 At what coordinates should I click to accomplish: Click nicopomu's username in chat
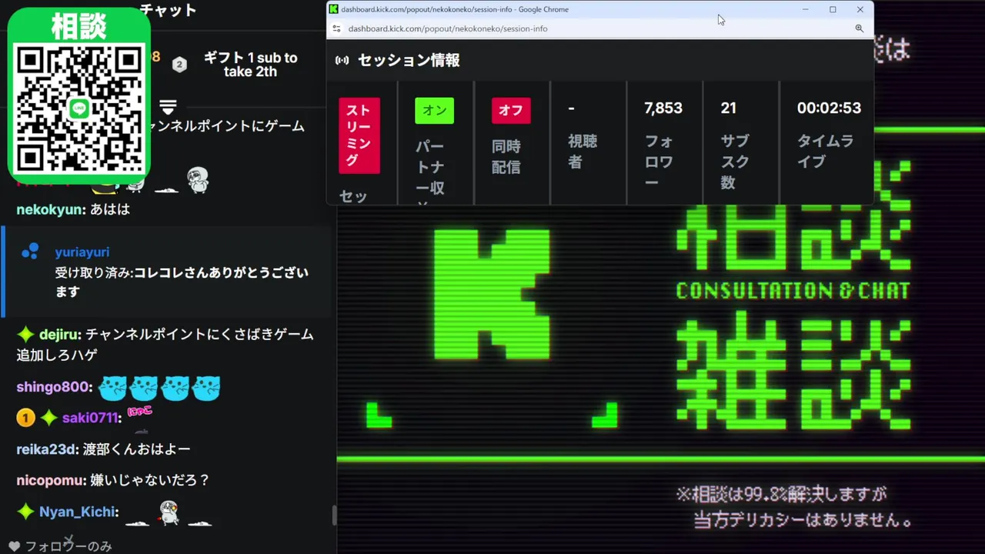(51, 480)
